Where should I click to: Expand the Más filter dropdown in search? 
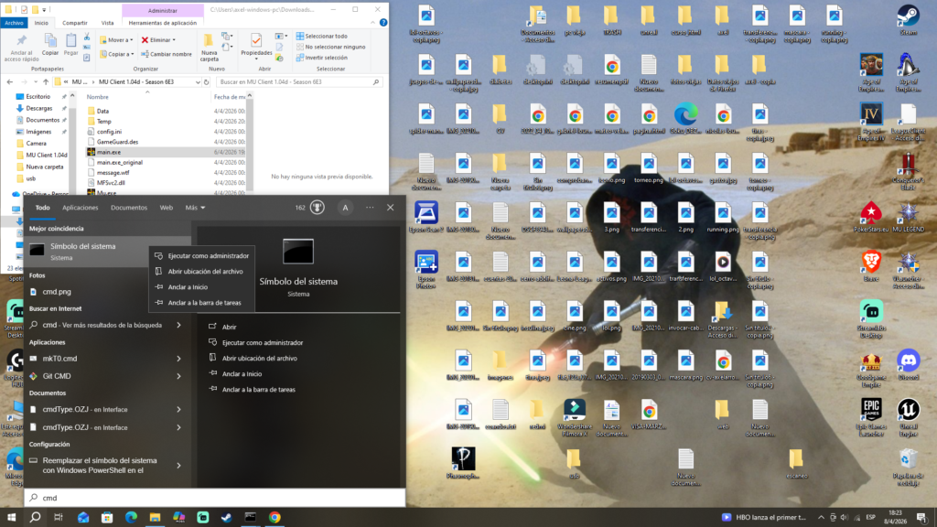[x=195, y=208]
